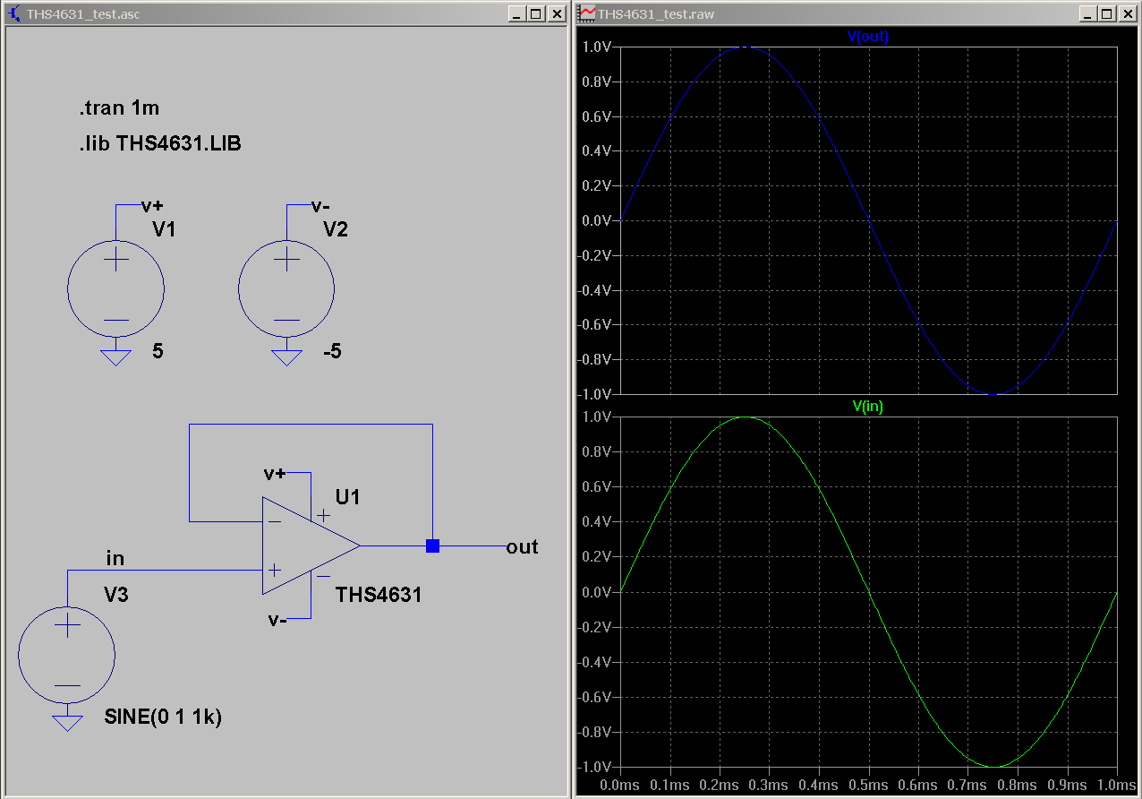Click the .tran 1m directive text

(119, 109)
